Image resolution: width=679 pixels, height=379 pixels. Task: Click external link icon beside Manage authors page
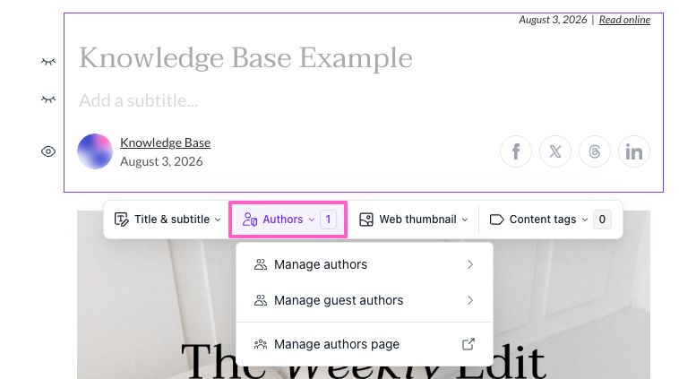pyautogui.click(x=468, y=344)
